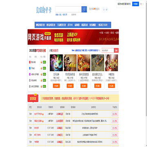
Task: Click inside the main header search box
Action: coord(68,9)
